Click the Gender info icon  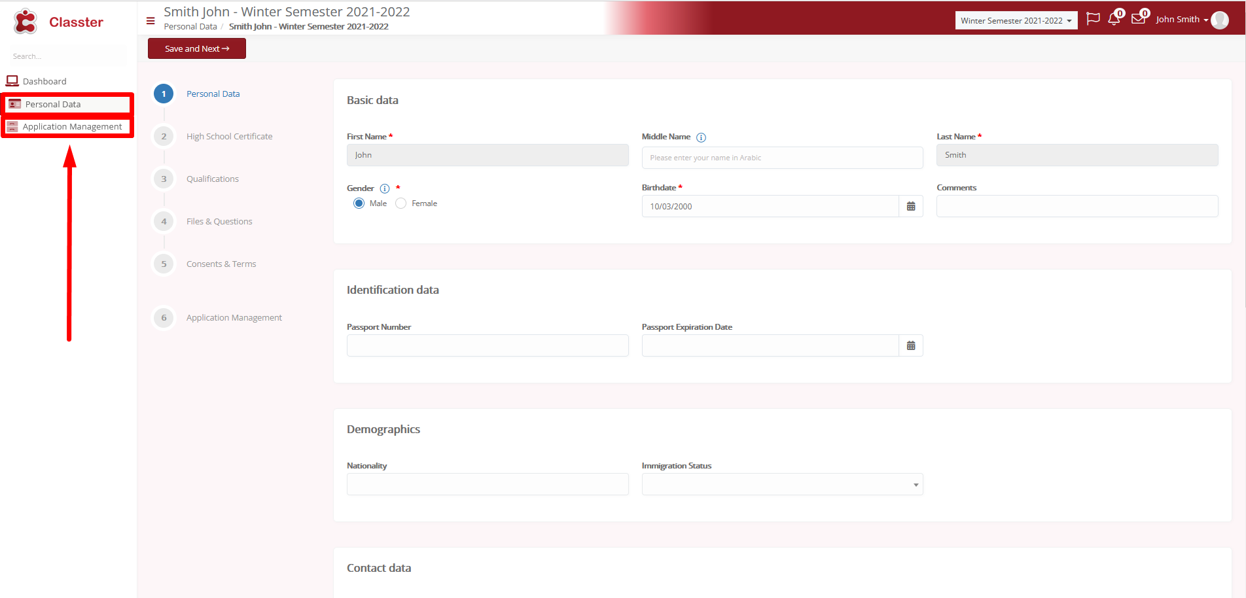tap(385, 188)
